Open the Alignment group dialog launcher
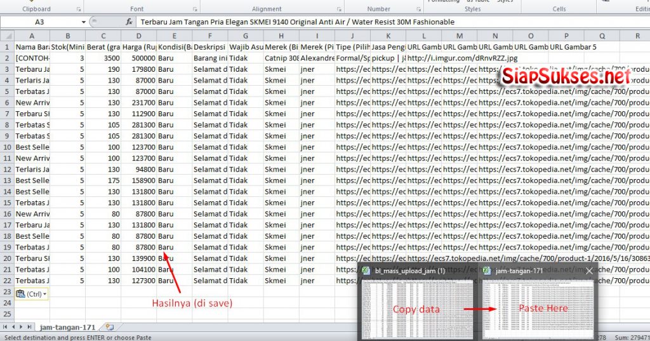650x341 pixels. pos(339,9)
